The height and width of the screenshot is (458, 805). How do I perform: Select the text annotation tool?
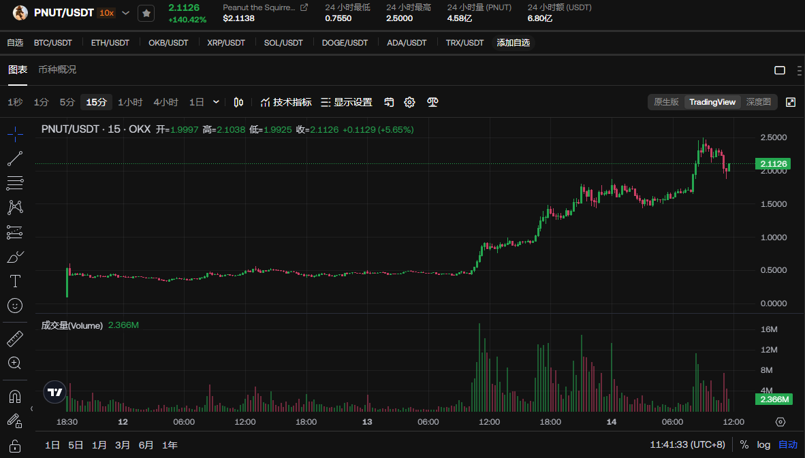point(15,281)
